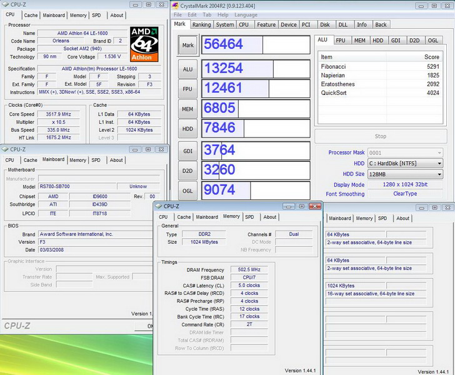
Task: Click Core Speed value 3517.9 MHz
Action: 58,114
